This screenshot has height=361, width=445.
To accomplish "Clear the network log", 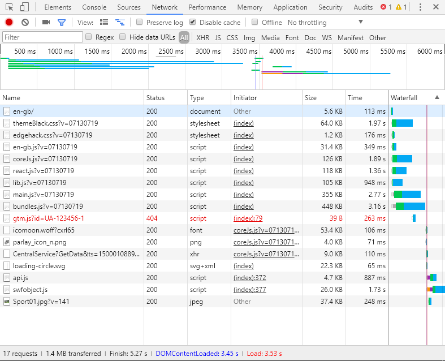I will click(25, 22).
